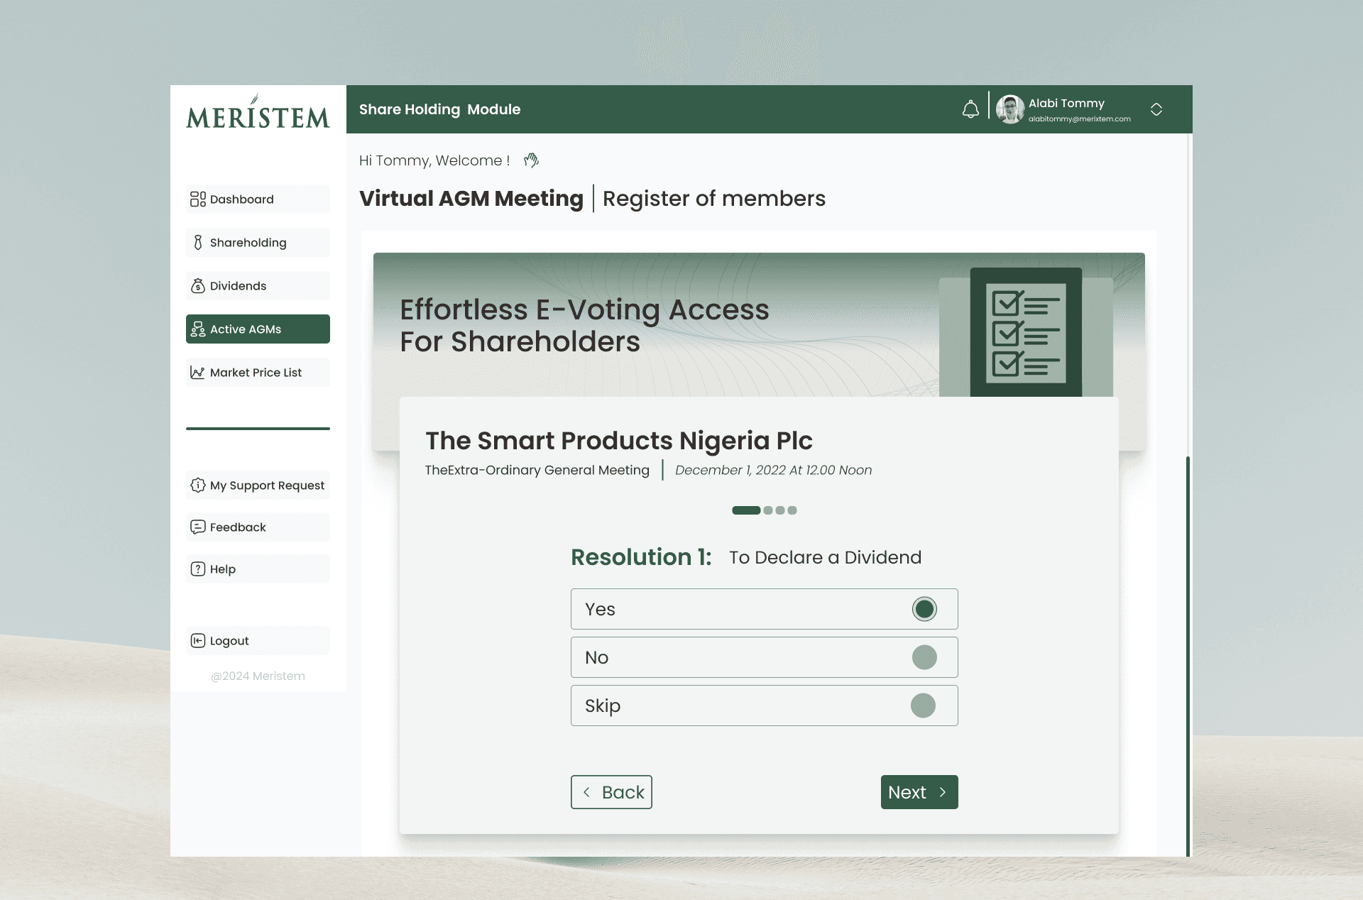1363x900 pixels.
Task: Choose the Skip radio option
Action: click(x=923, y=706)
